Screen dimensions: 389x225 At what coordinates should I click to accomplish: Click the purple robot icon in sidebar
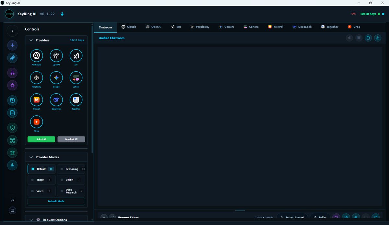[12, 86]
